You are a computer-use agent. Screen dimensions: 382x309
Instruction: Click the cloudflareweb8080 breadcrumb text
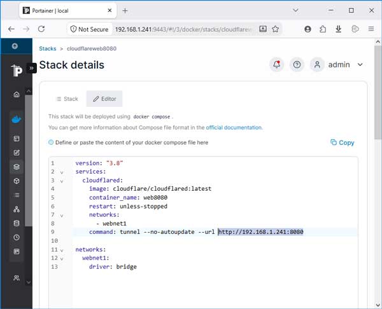[x=92, y=49]
